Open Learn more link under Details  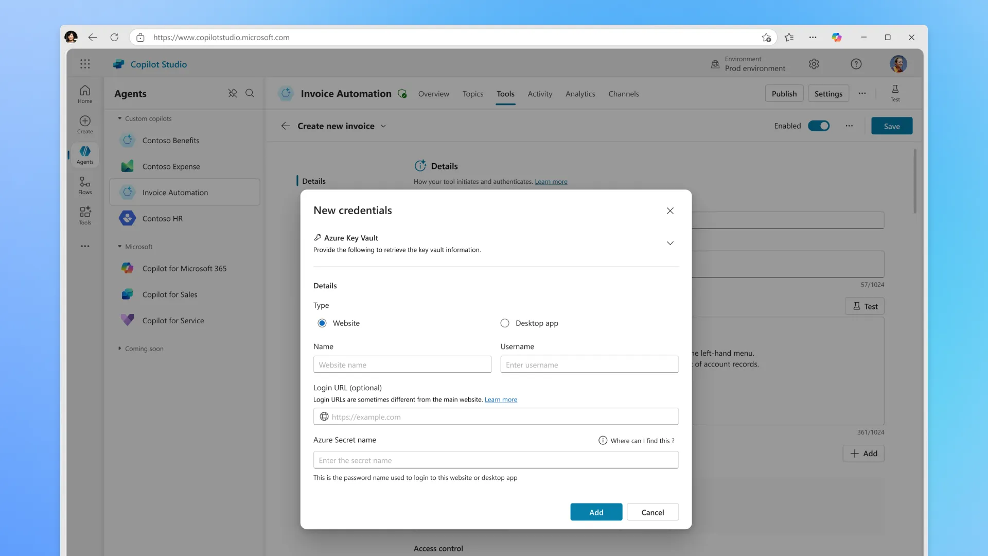point(551,182)
